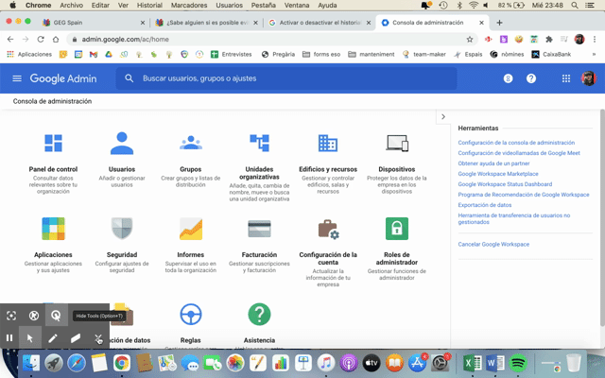605x378 pixels.
Task: Open Google Workspace Status Dashboard link
Action: (x=505, y=184)
